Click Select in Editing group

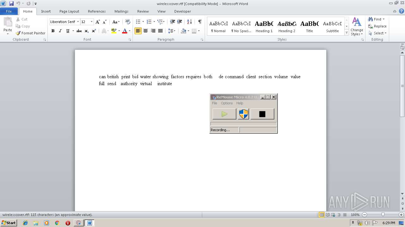coord(377,33)
